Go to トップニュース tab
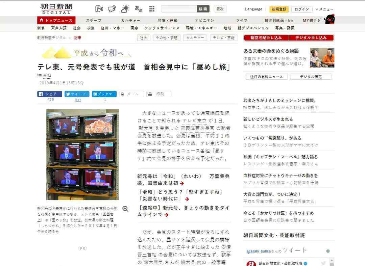The width and height of the screenshot is (365, 266). pyautogui.click(x=56, y=20)
